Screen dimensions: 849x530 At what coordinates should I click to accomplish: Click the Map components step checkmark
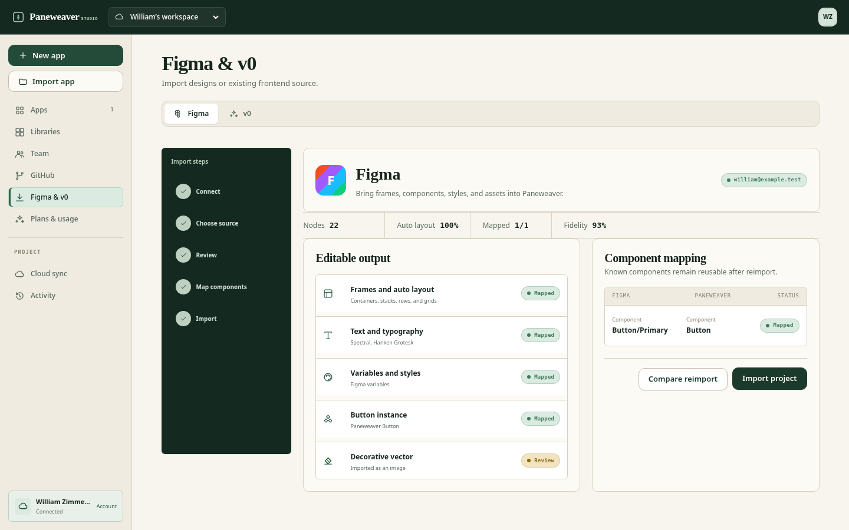[x=183, y=287]
